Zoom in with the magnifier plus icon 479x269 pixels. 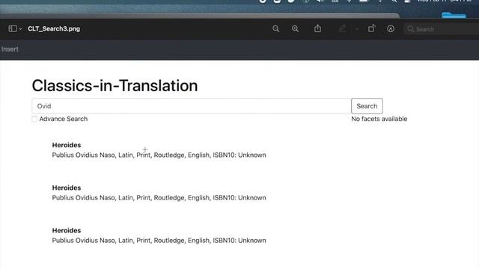(295, 28)
